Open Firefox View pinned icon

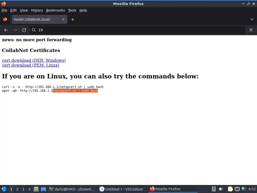[5, 19]
